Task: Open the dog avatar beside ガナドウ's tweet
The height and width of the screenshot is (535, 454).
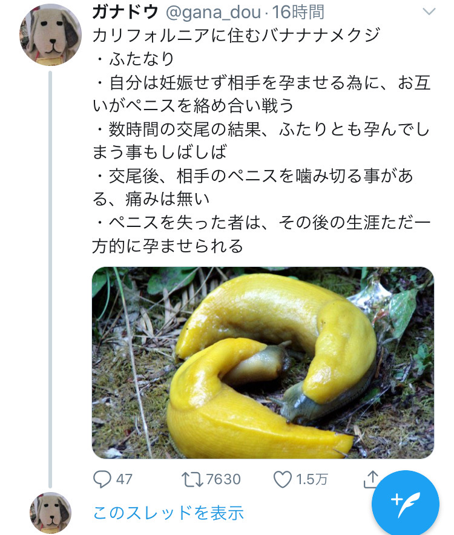Action: (x=50, y=38)
